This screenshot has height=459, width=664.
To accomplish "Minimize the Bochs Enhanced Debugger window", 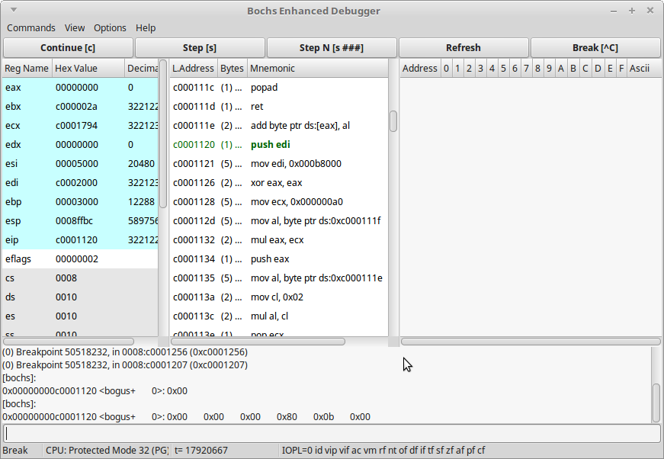I will pos(613,11).
